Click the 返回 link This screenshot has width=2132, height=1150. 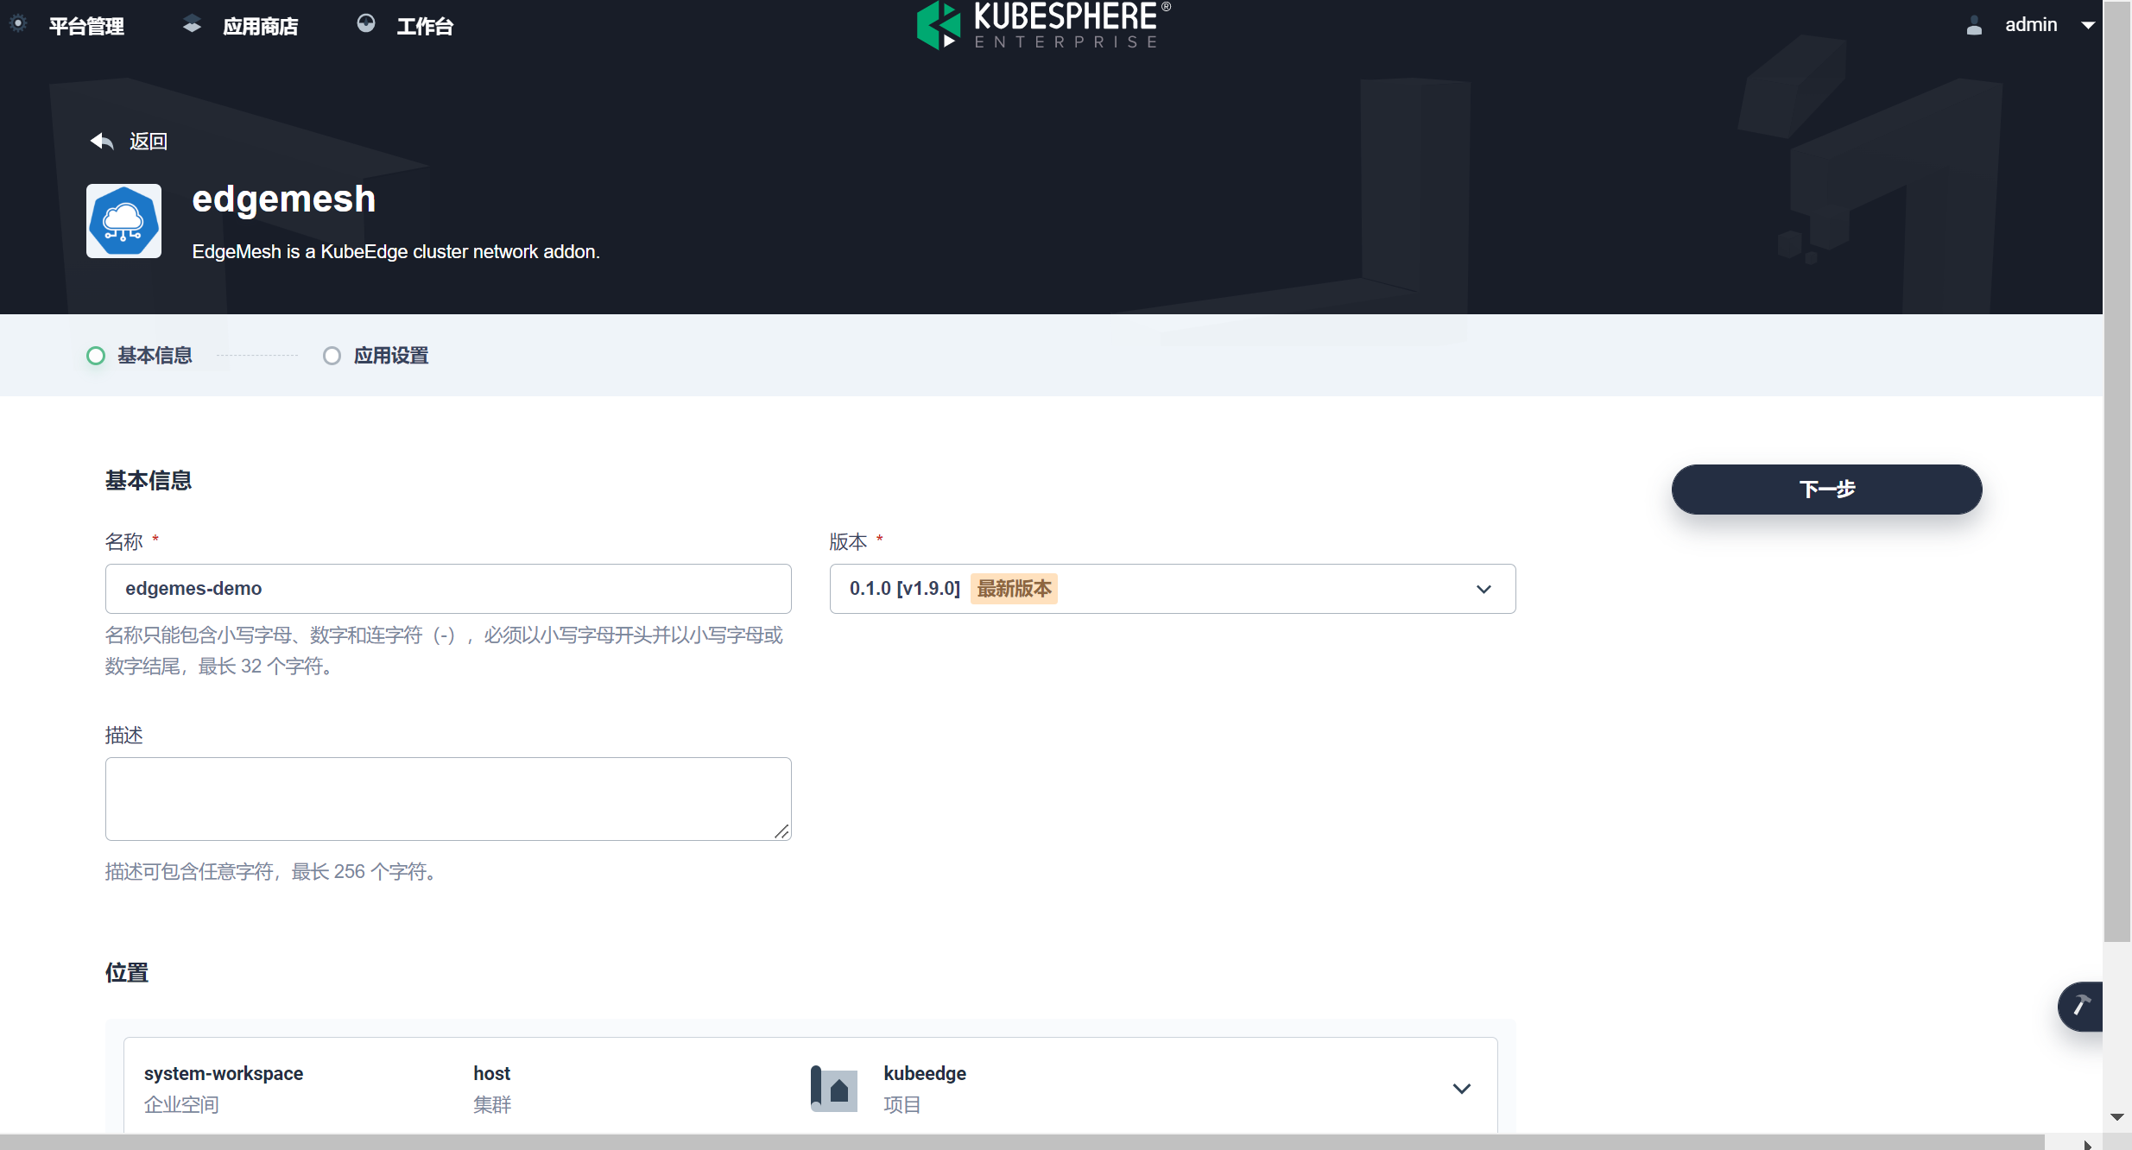(x=148, y=141)
